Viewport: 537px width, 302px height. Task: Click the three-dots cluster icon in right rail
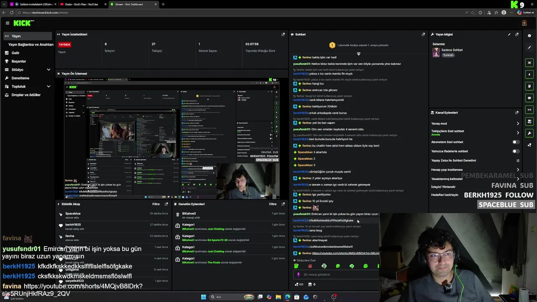pos(529,145)
